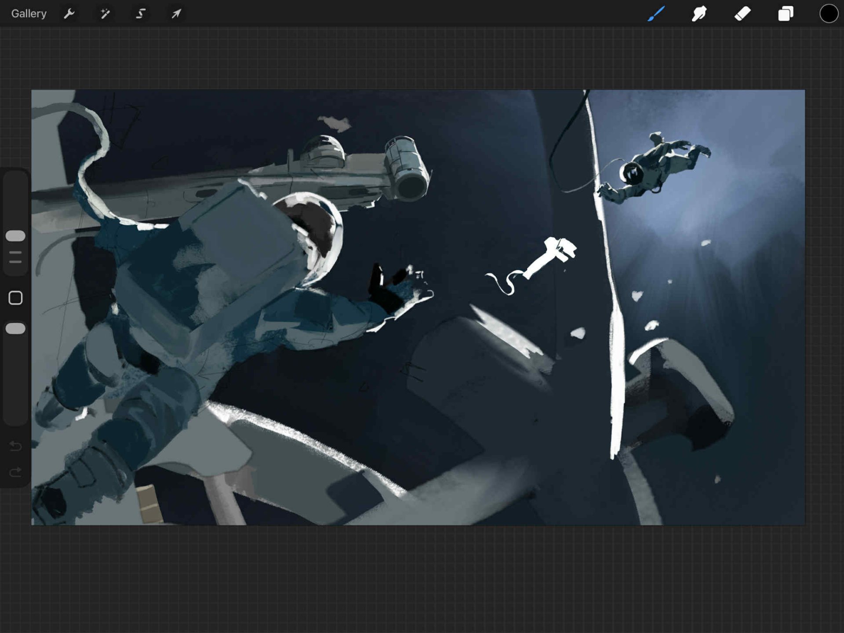The image size is (844, 633).
Task: Click the brush opacity slider handle
Action: 15,329
